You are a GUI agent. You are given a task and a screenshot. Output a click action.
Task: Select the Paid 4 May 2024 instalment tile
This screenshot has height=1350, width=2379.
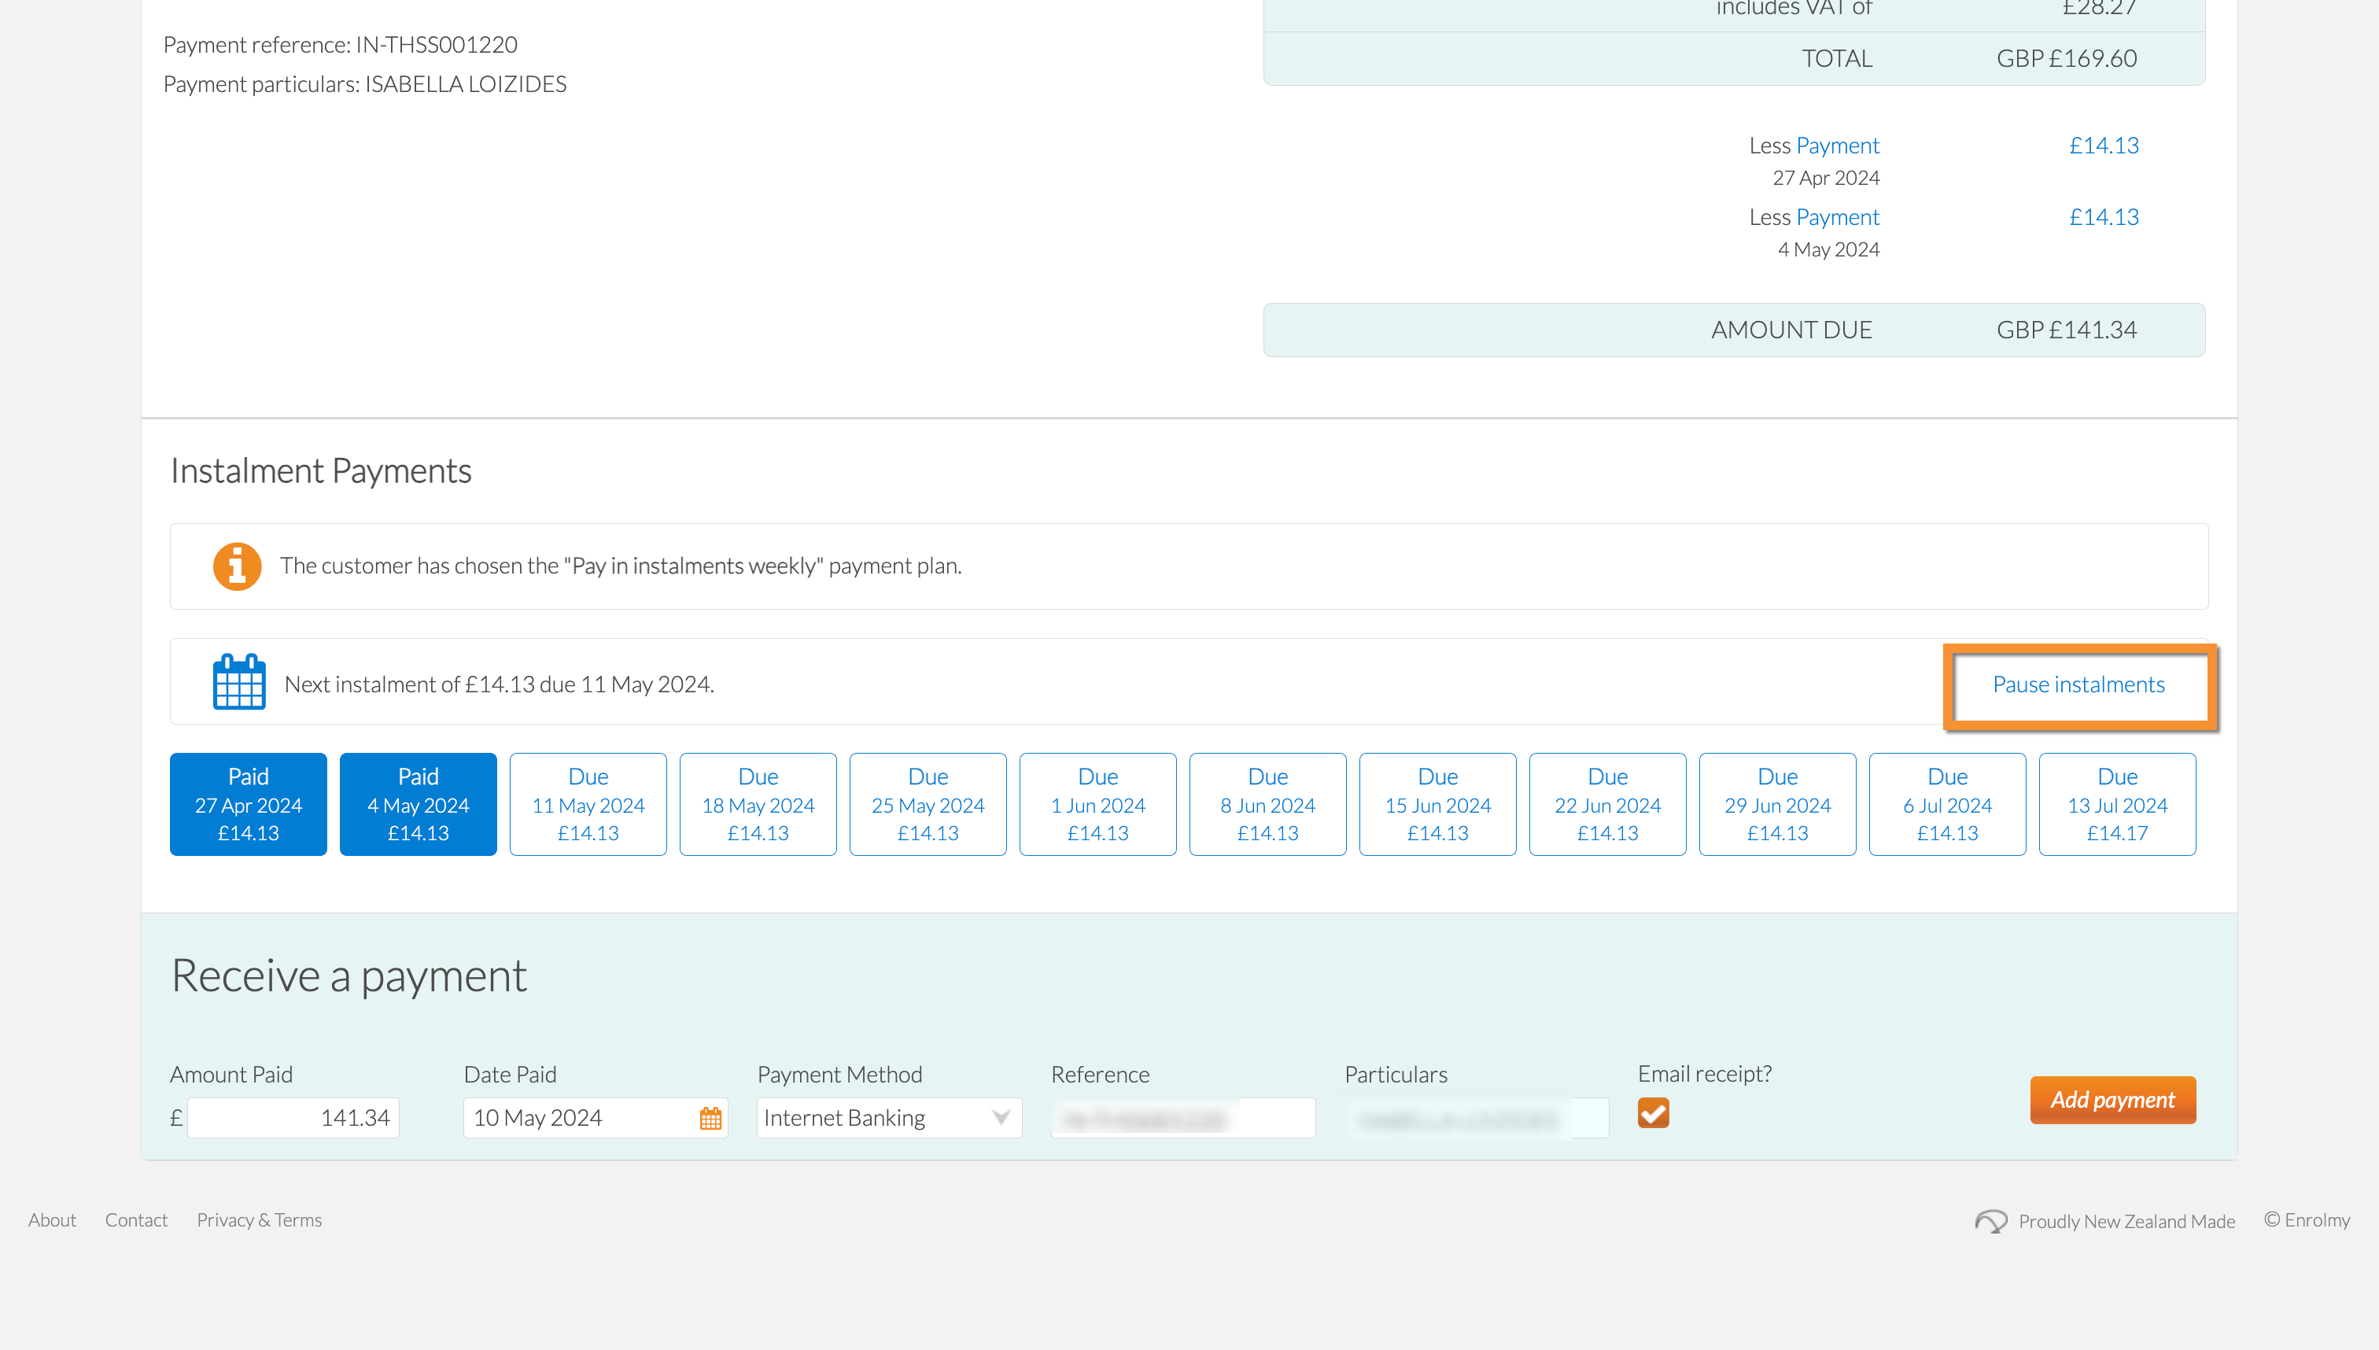418,804
